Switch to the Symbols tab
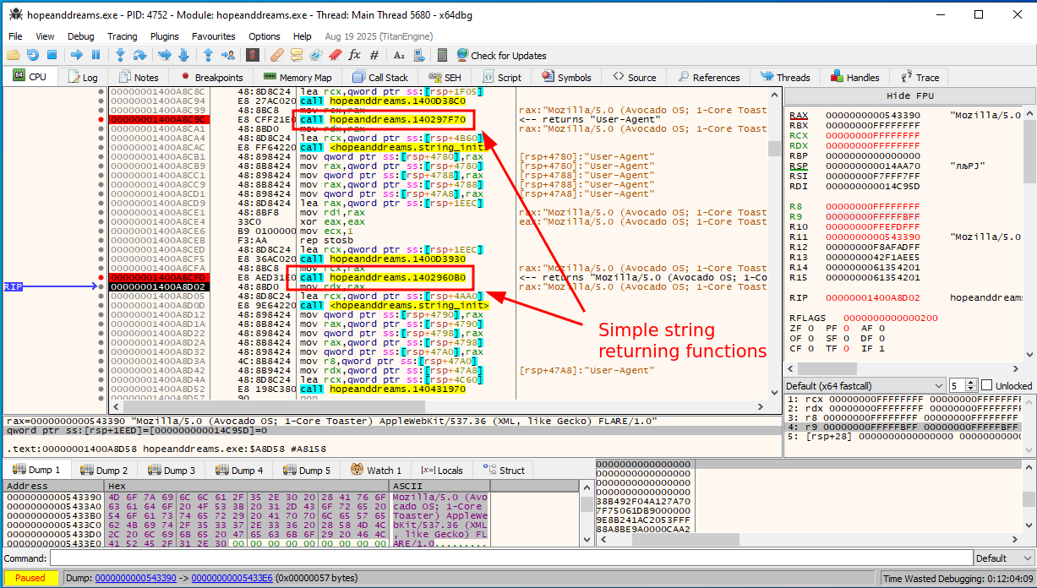The height and width of the screenshot is (588, 1037). coord(565,77)
